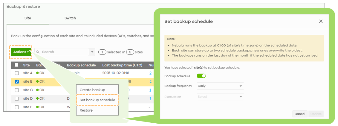This screenshot has width=338, height=126.
Task: Expand the Execute on Select dropdown
Action: tap(220, 97)
